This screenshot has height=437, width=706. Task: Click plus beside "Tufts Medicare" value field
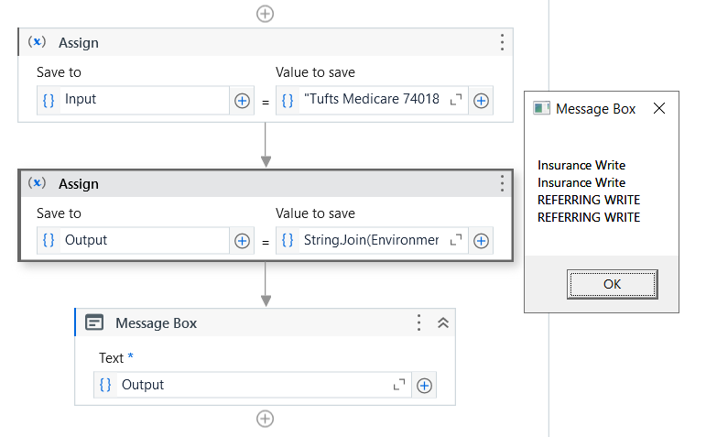[481, 101]
